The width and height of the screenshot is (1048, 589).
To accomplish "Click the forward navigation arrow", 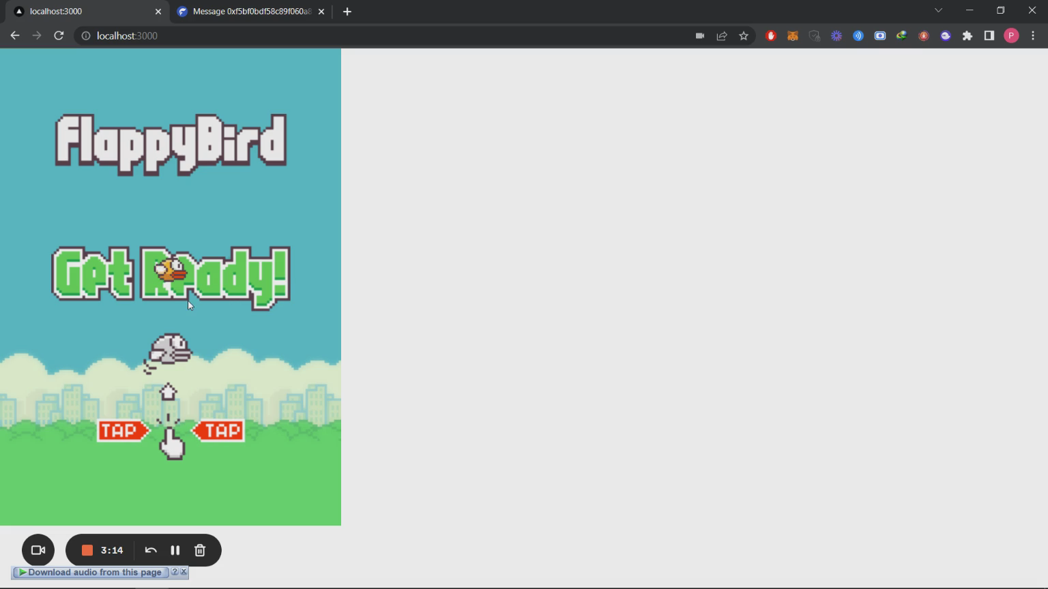I will click(37, 35).
